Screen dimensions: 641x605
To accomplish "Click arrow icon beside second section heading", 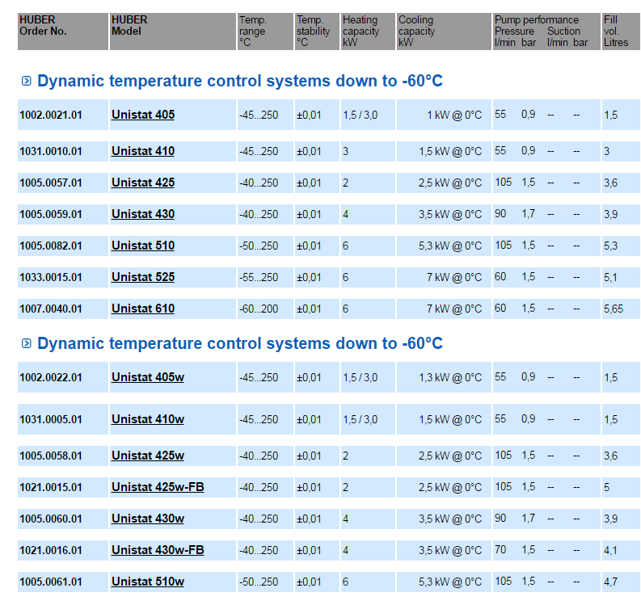I will (x=26, y=343).
